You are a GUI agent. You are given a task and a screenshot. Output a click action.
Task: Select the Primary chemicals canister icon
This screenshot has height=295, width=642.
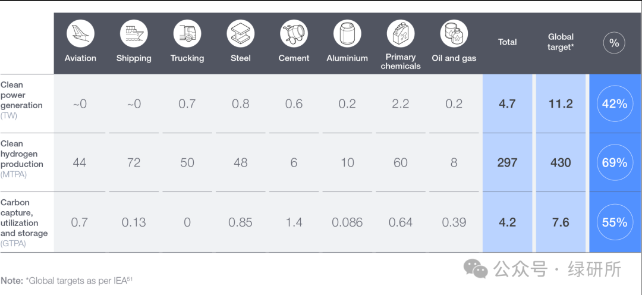pos(401,33)
